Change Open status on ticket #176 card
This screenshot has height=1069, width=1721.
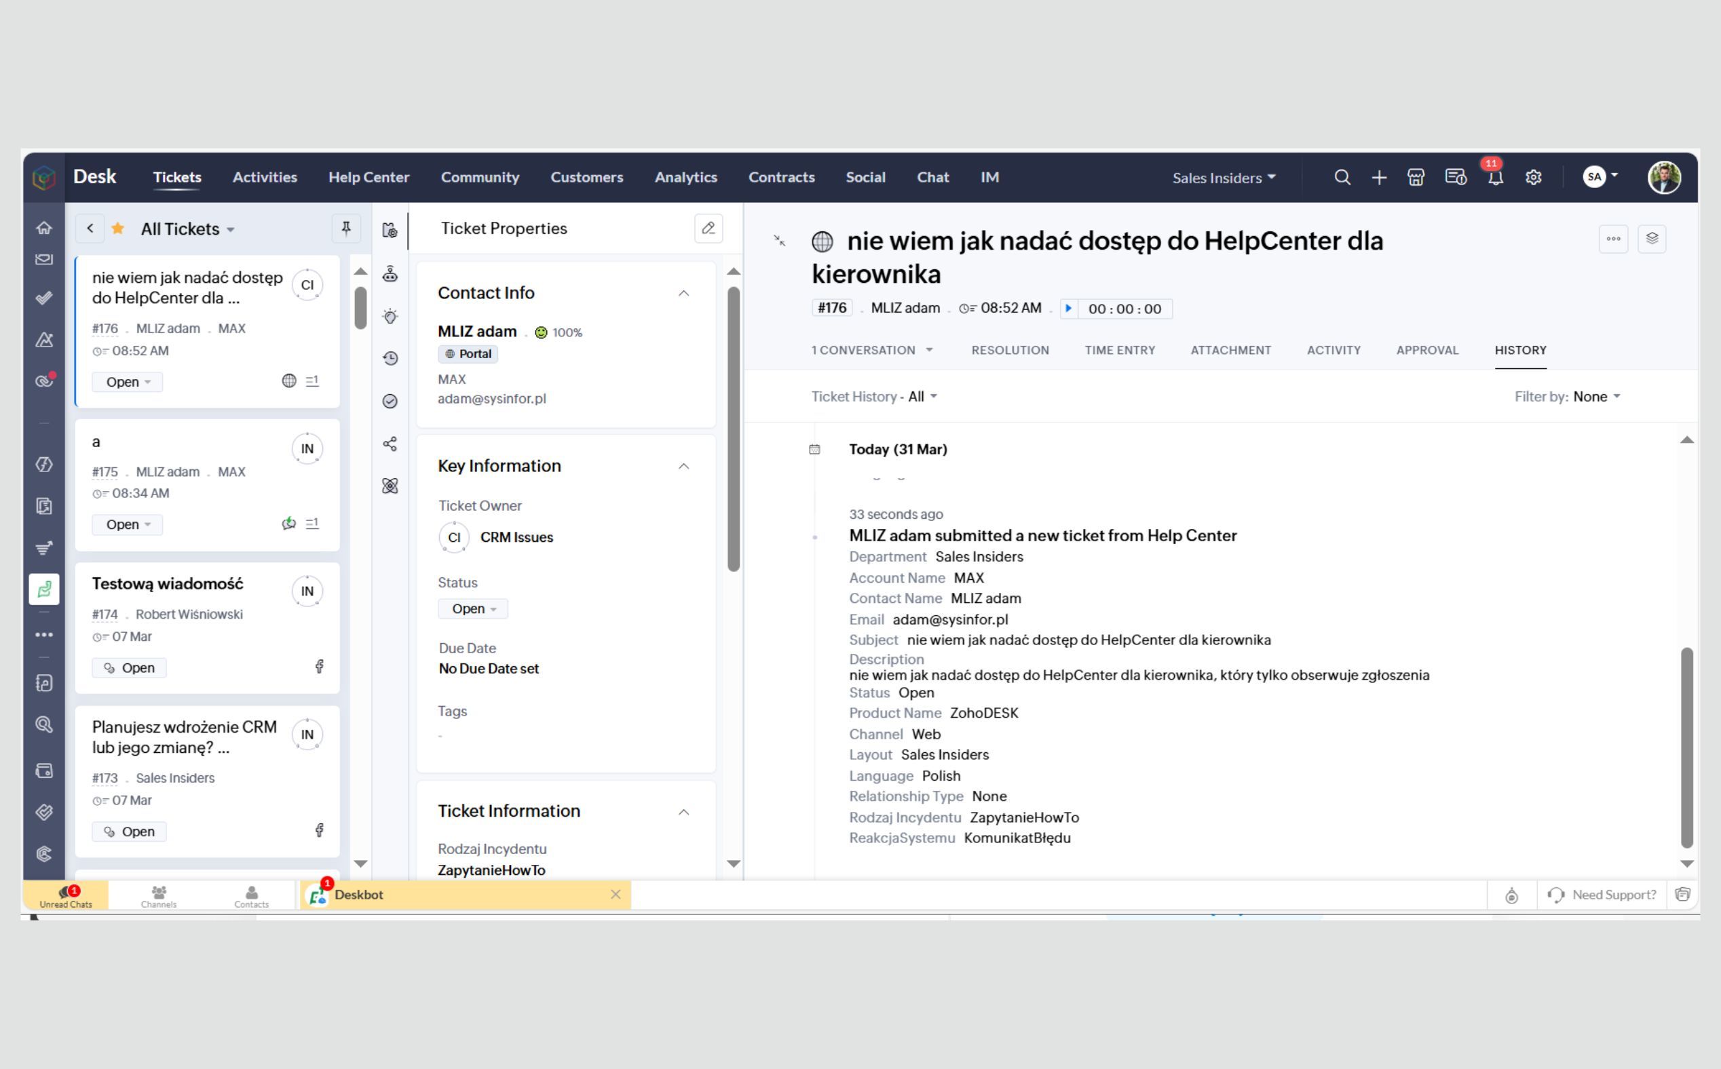click(128, 382)
